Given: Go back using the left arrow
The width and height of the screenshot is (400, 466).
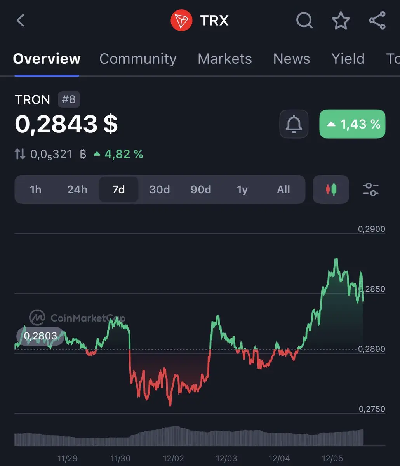Looking at the screenshot, I should 21,20.
